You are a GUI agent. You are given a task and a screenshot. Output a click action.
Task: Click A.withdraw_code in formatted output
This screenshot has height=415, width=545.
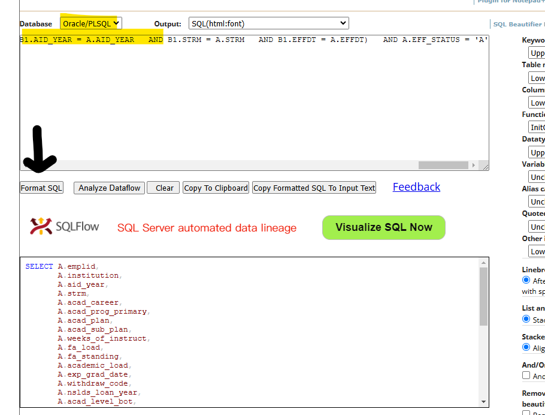pyautogui.click(x=93, y=384)
